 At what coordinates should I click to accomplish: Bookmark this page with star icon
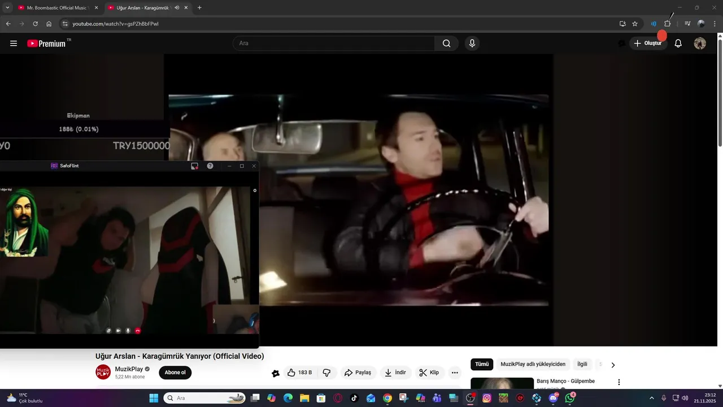click(635, 24)
